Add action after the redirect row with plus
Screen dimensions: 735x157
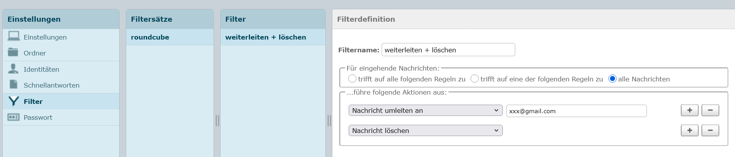point(690,110)
